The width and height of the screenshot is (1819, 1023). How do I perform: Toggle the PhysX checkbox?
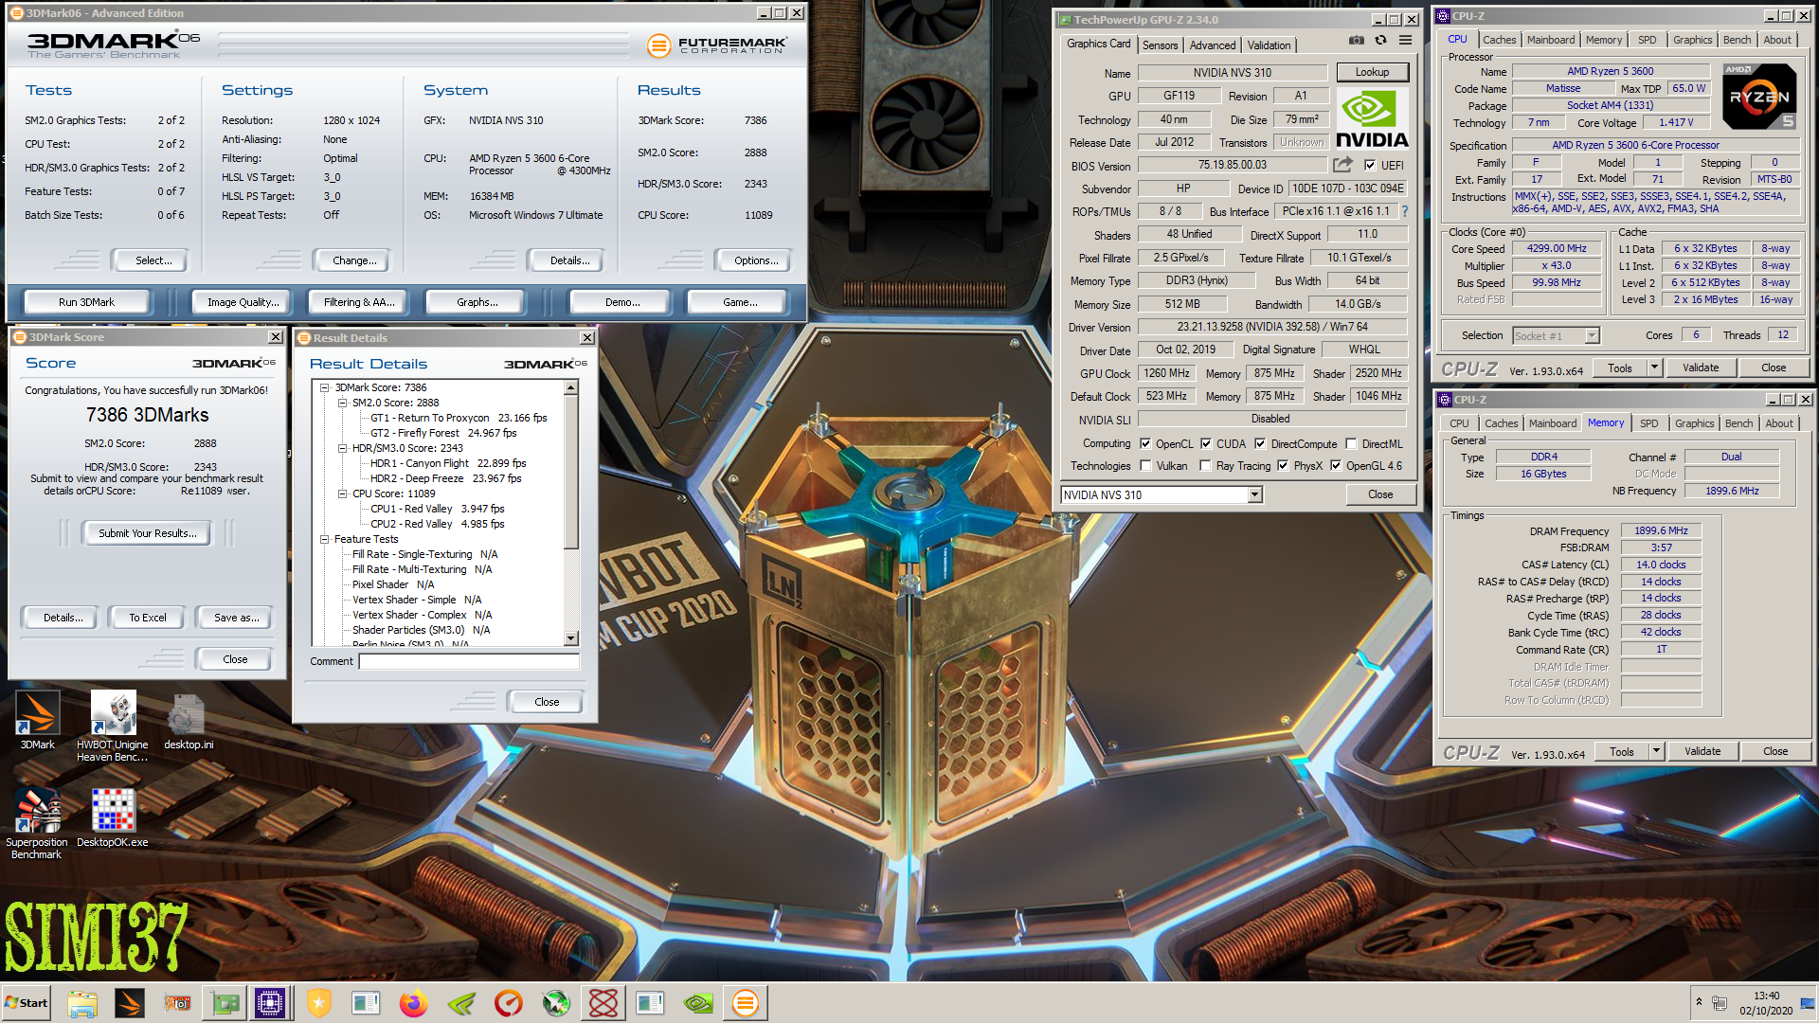pos(1283,465)
